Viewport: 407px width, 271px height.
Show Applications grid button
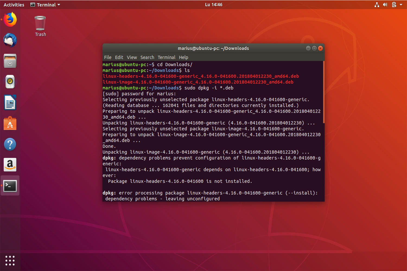(x=10, y=261)
